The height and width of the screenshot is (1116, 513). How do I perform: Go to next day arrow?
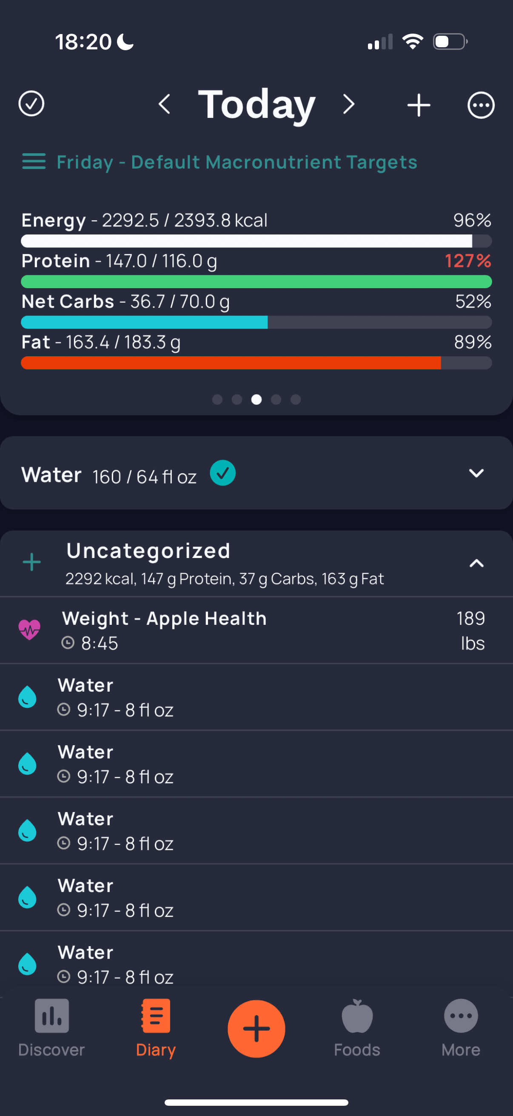(x=348, y=104)
